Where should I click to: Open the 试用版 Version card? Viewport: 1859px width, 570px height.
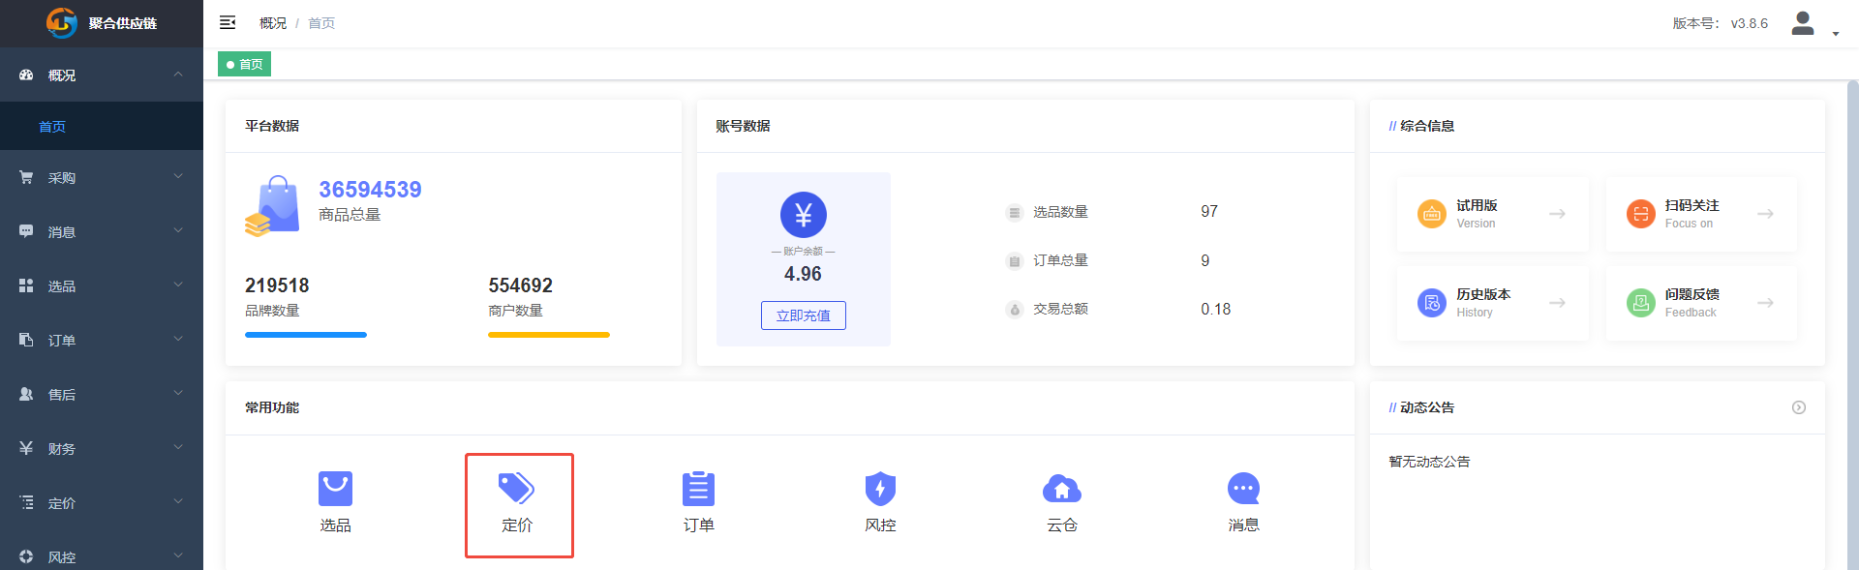(x=1492, y=214)
